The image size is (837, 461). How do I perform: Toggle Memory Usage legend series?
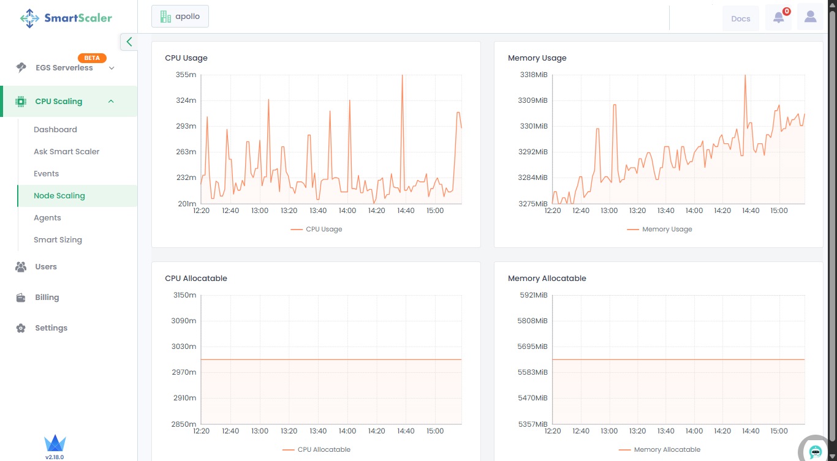coord(659,229)
